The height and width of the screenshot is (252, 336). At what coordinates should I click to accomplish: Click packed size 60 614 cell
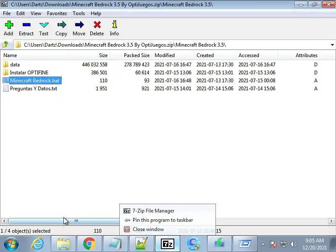[x=142, y=73]
